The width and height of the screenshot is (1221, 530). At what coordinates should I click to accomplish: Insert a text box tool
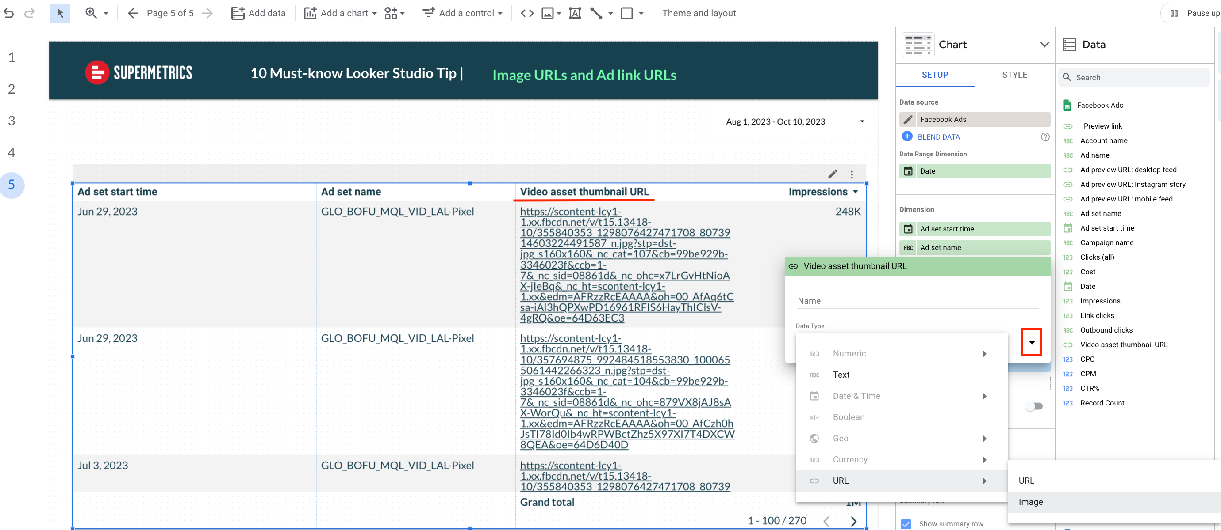click(x=575, y=13)
